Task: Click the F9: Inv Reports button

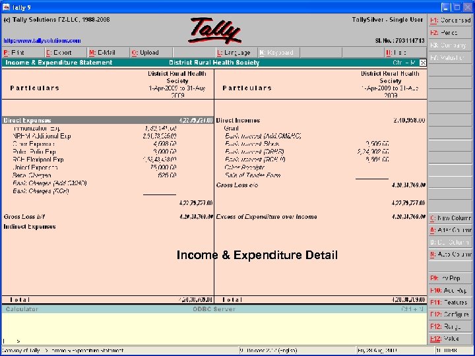Action: tap(451, 278)
